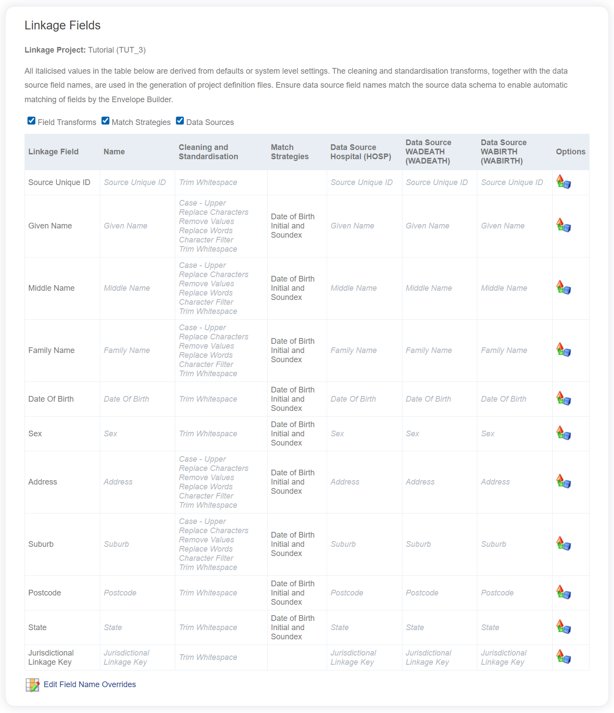Open Suburb row options icon
The width and height of the screenshot is (614, 713).
563,544
